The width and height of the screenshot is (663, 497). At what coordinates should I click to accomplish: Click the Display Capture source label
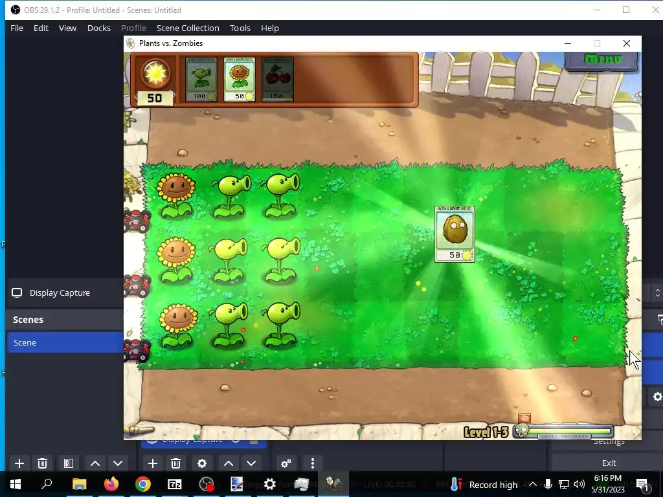click(x=60, y=293)
